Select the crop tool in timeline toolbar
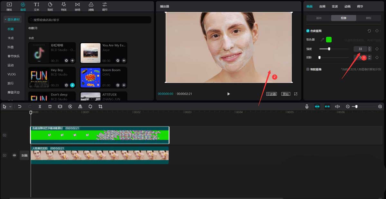The width and height of the screenshot is (386, 199). 100,107
